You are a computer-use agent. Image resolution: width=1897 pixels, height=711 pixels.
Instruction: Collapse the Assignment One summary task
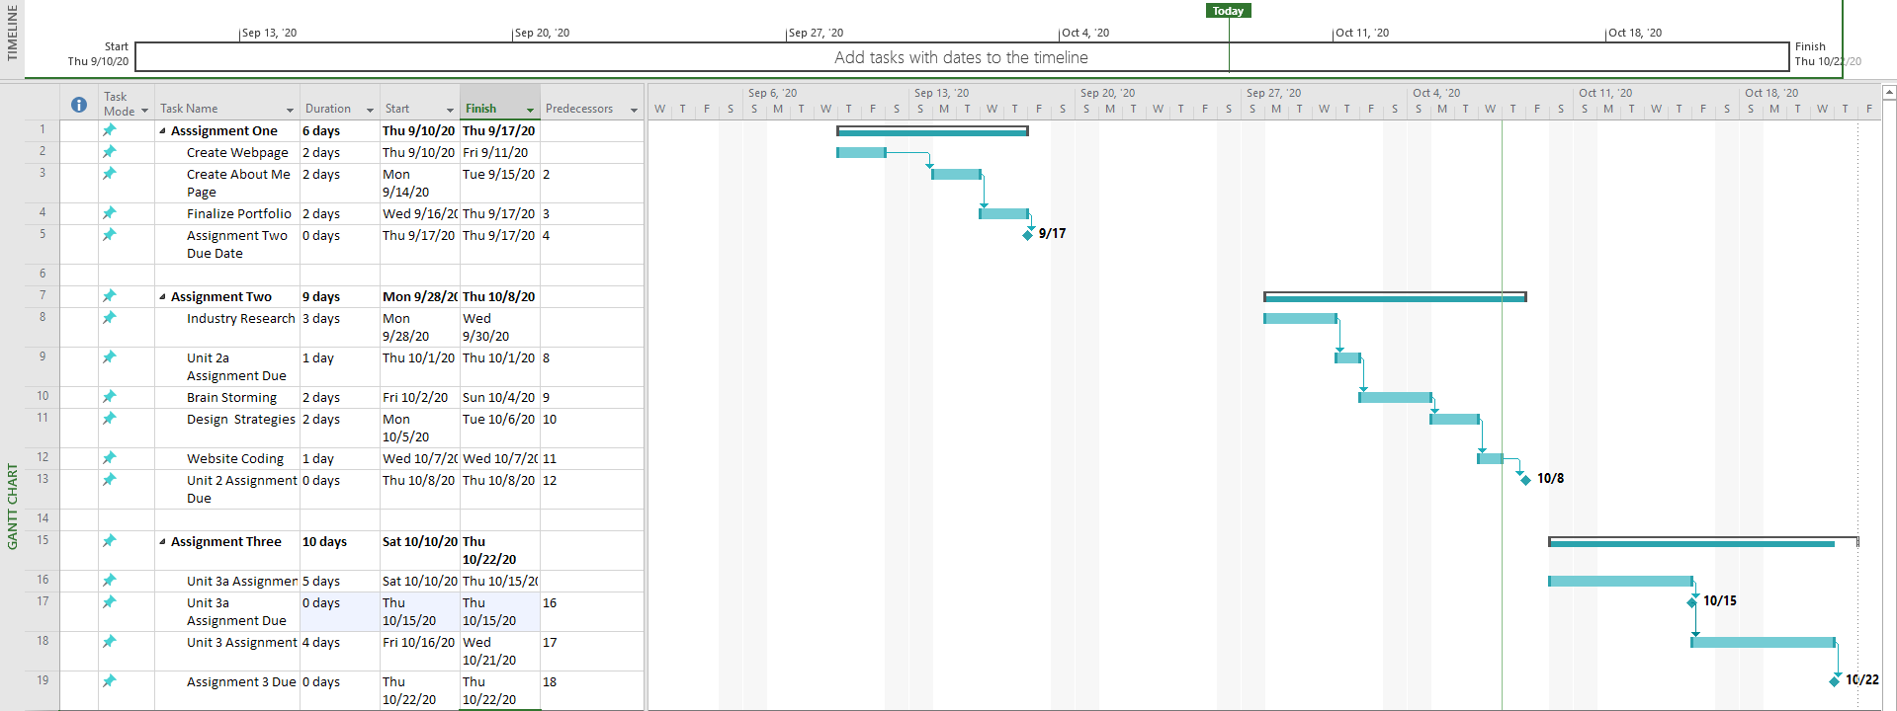click(x=162, y=130)
